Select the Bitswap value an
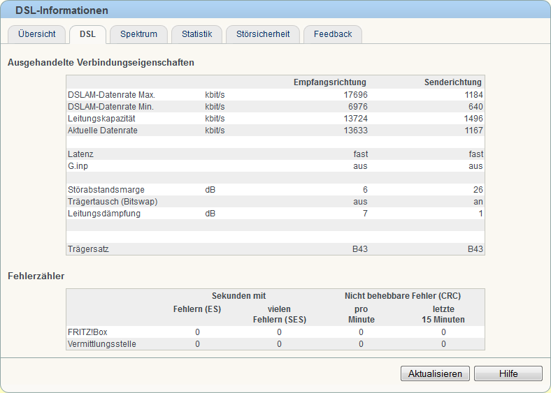This screenshot has width=551, height=393. pyautogui.click(x=478, y=202)
